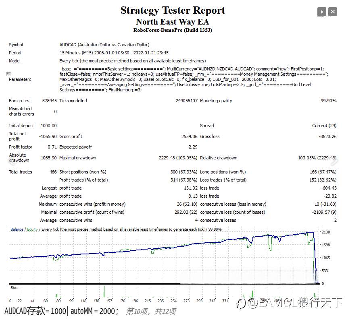This screenshot has height=322, width=346.
Task: Close the image viewer with the X button
Action: [x=333, y=12]
